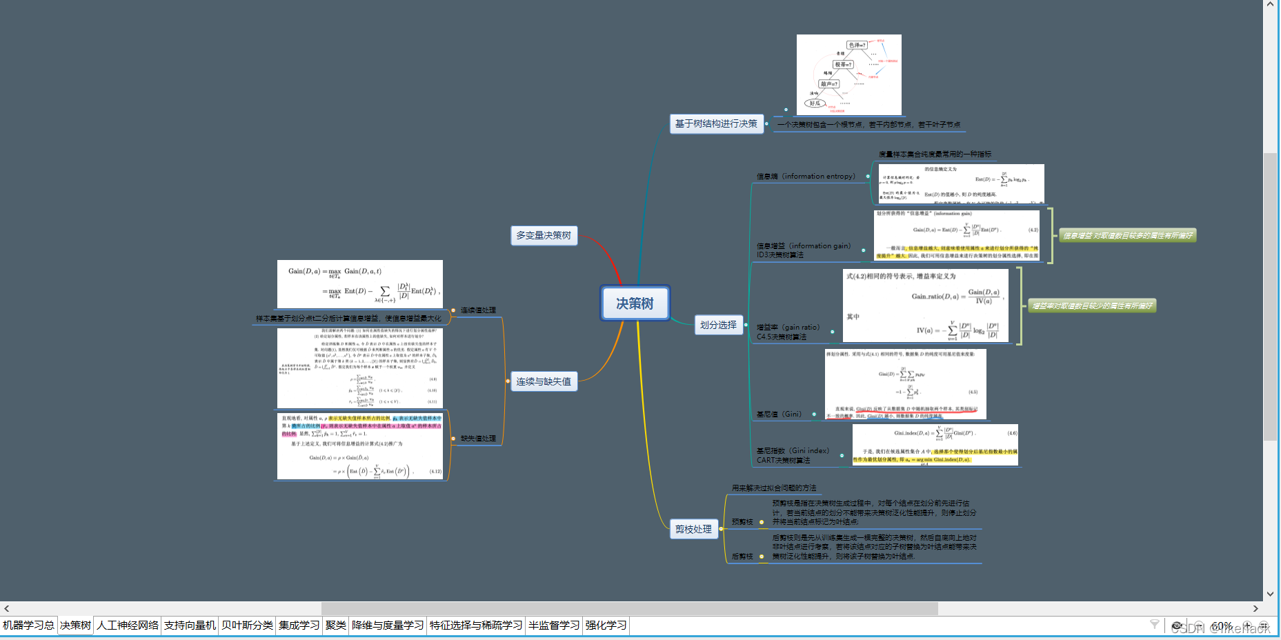Select the 多变量决策树 topic
Screen dimensions: 1281x640
[x=544, y=235]
